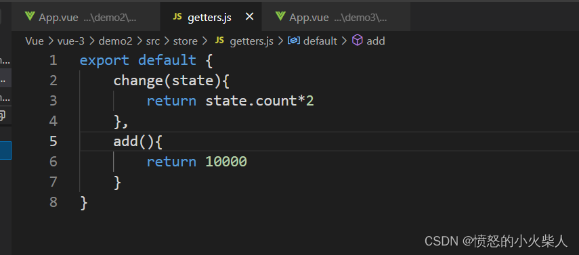Select the getters.js editor tab

click(x=211, y=17)
